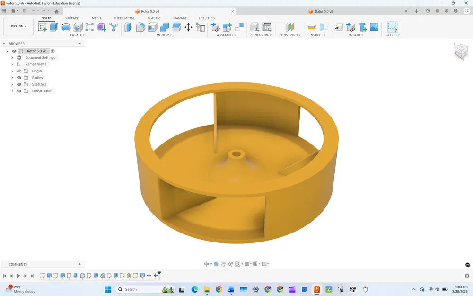The height and width of the screenshot is (296, 473).
Task: Open the SELECT dropdown menu
Action: tap(393, 35)
